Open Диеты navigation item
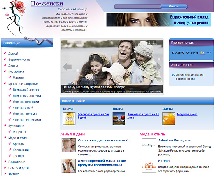 click(x=13, y=66)
